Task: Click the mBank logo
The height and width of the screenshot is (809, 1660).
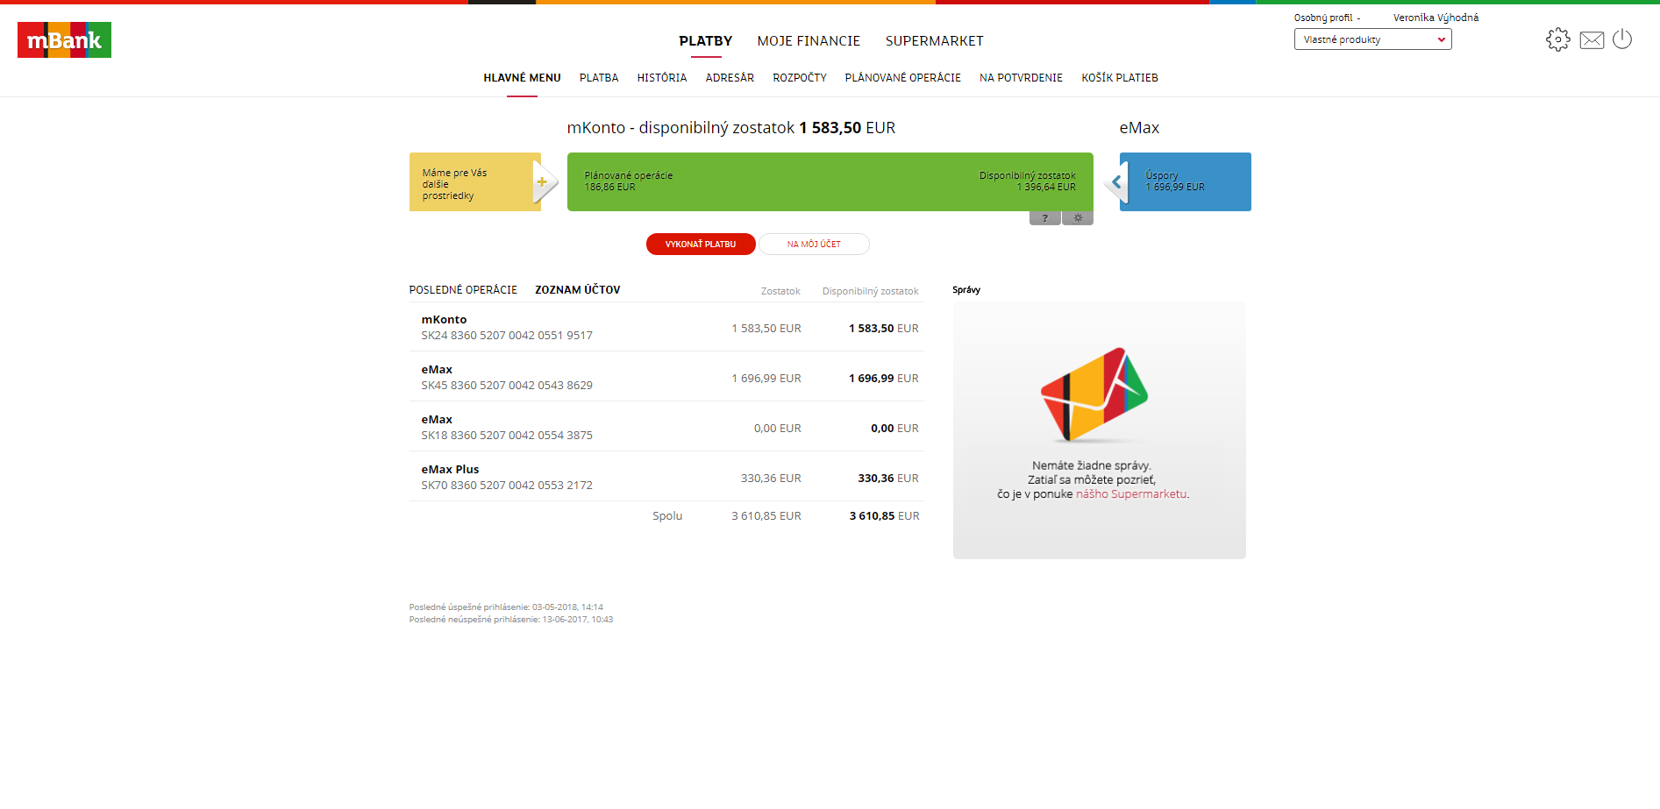Action: (x=64, y=40)
